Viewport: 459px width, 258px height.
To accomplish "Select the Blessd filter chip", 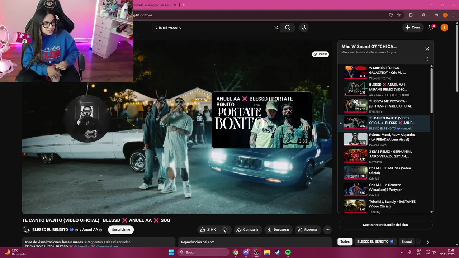I will point(406,242).
